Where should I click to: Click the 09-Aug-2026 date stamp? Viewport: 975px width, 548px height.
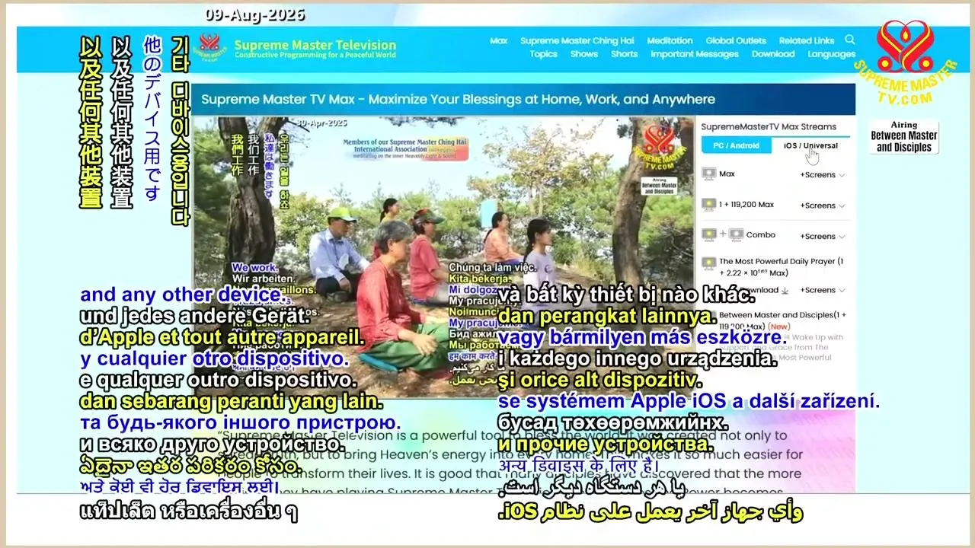click(x=254, y=14)
